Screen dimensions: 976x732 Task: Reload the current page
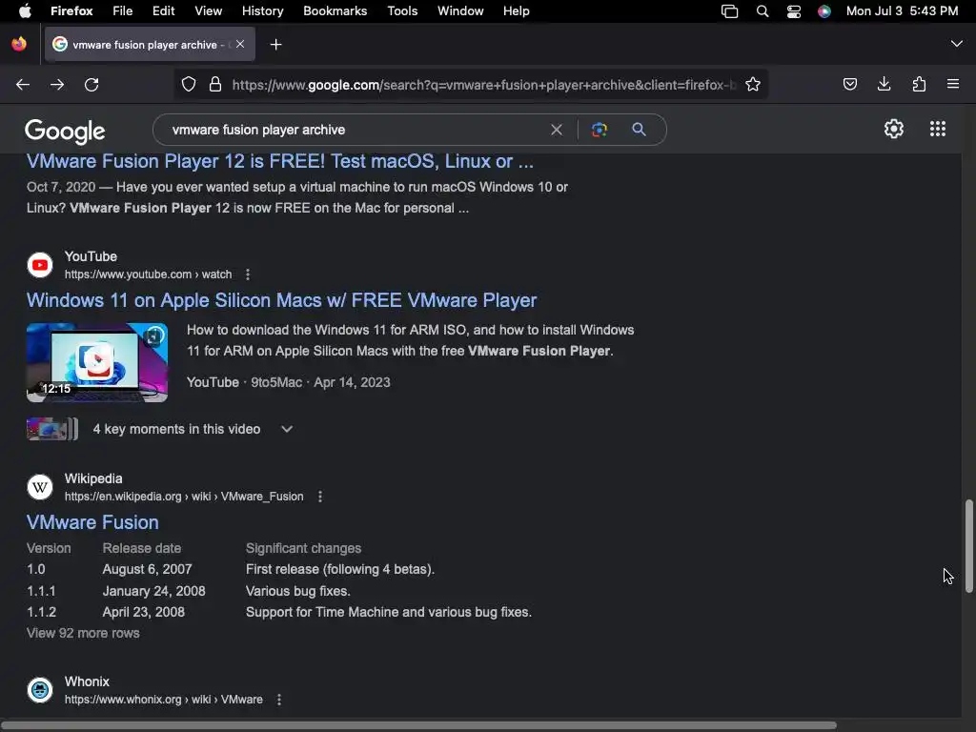(x=91, y=85)
